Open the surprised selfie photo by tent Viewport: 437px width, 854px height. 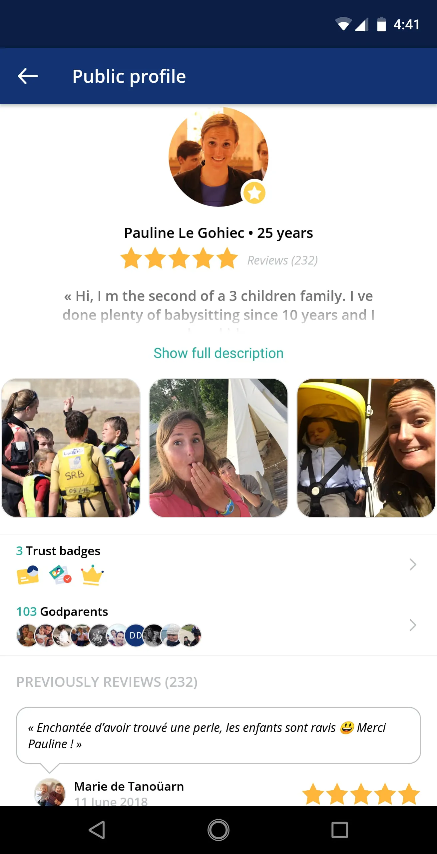click(218, 448)
